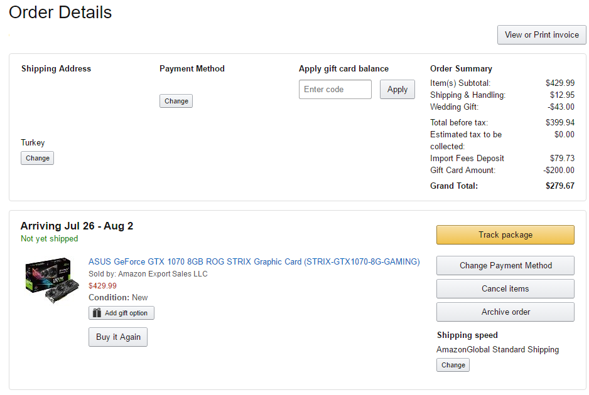Open the View or Print invoice button
Screen dimensions: 589x395
tap(542, 35)
